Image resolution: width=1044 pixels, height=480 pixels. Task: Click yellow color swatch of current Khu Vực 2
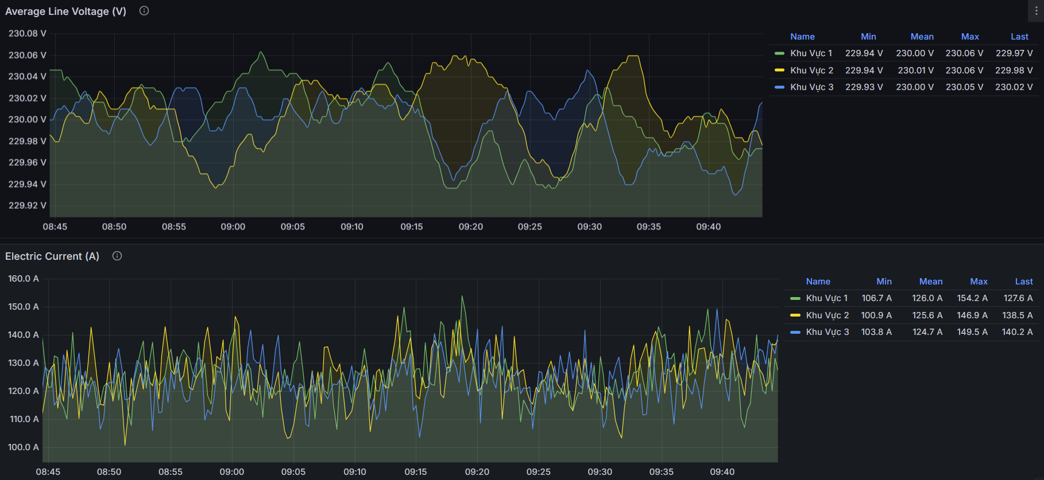(795, 315)
